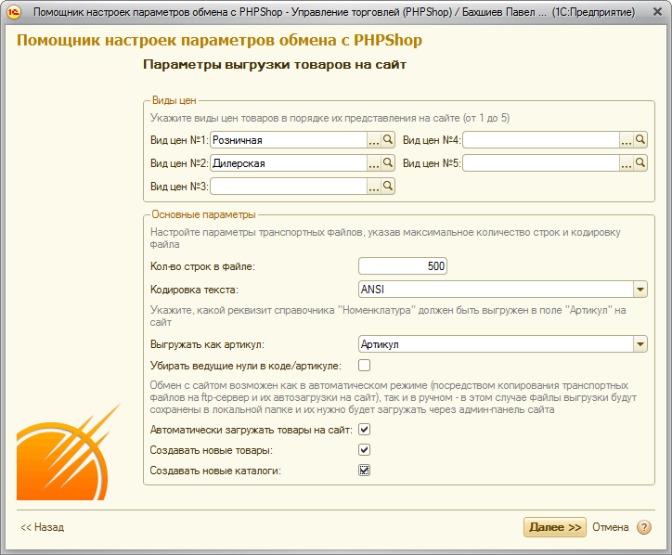672x555 pixels.
Task: Click empty Вид цен №3 field
Action: tap(289, 186)
